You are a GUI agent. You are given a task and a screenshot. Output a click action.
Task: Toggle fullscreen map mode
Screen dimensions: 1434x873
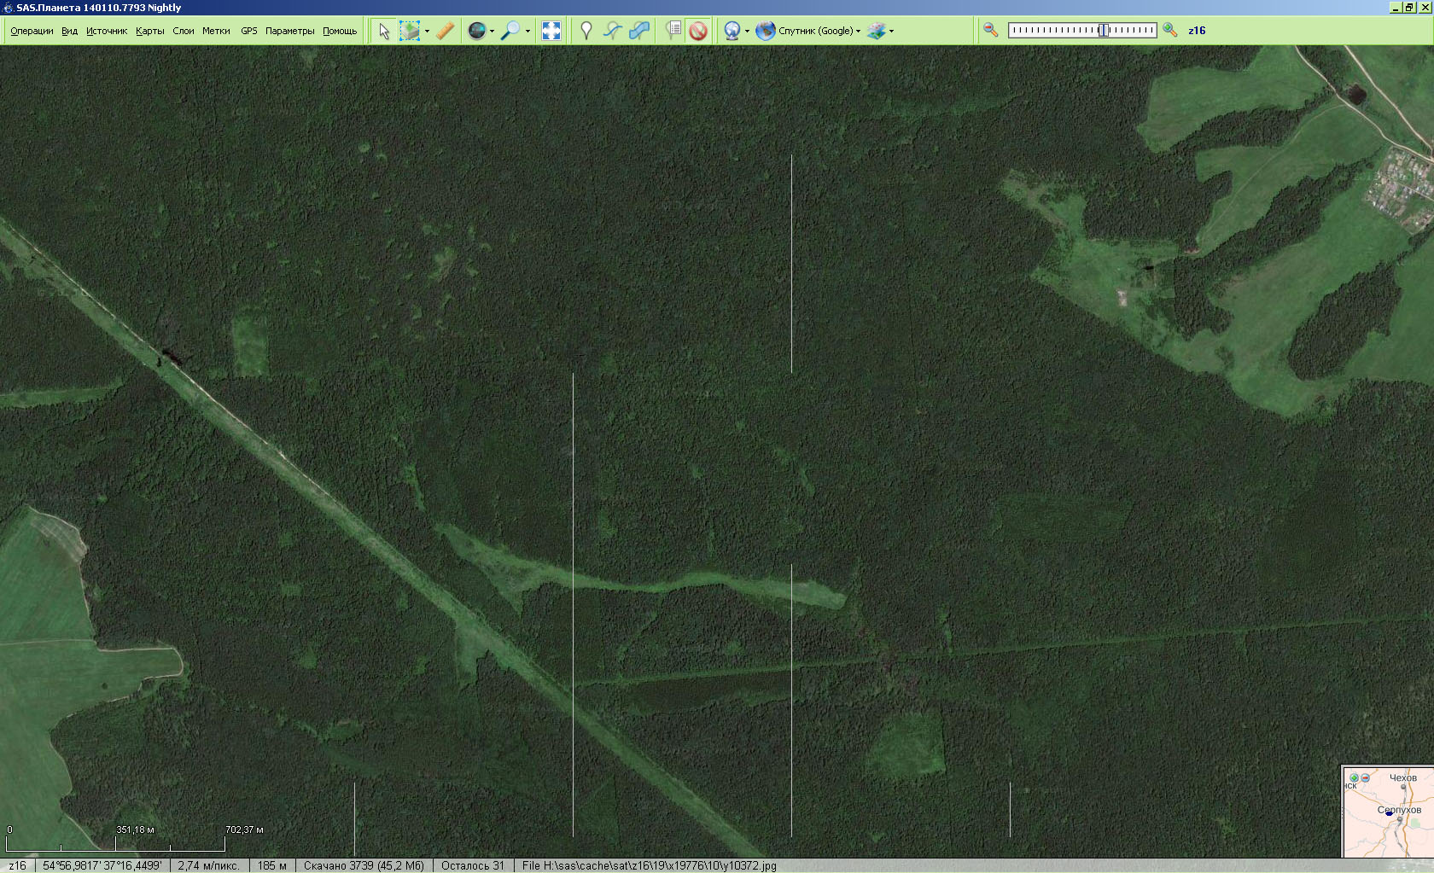click(551, 31)
